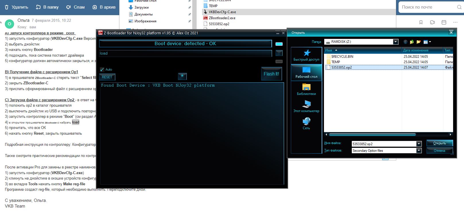Click В архив in the mail toolbar
Screen dimensions: 464x223
104,7
